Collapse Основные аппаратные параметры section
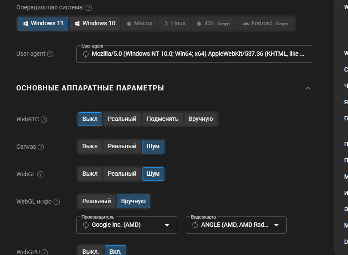The width and height of the screenshot is (348, 255). (308, 88)
